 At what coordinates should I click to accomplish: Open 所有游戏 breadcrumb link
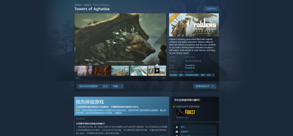[x=78, y=5]
